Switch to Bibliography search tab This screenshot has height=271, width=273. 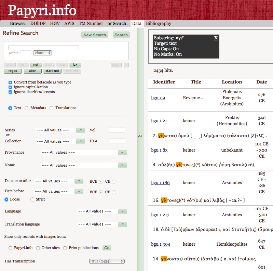point(159,23)
